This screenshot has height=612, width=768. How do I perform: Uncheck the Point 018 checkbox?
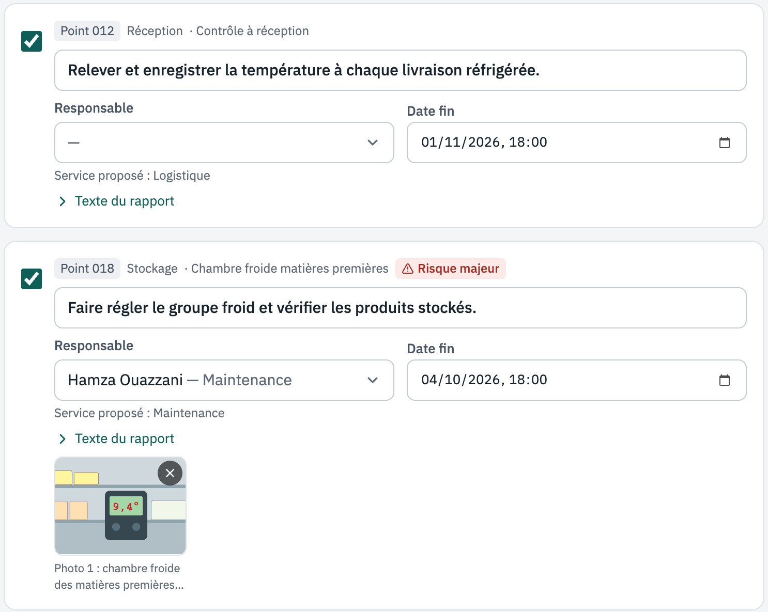[x=32, y=279]
